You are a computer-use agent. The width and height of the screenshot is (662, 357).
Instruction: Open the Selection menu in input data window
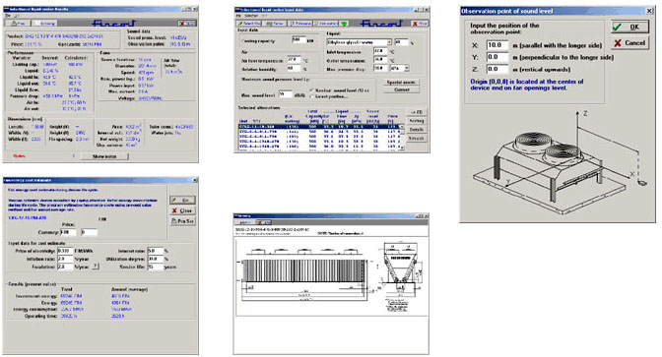point(251,16)
